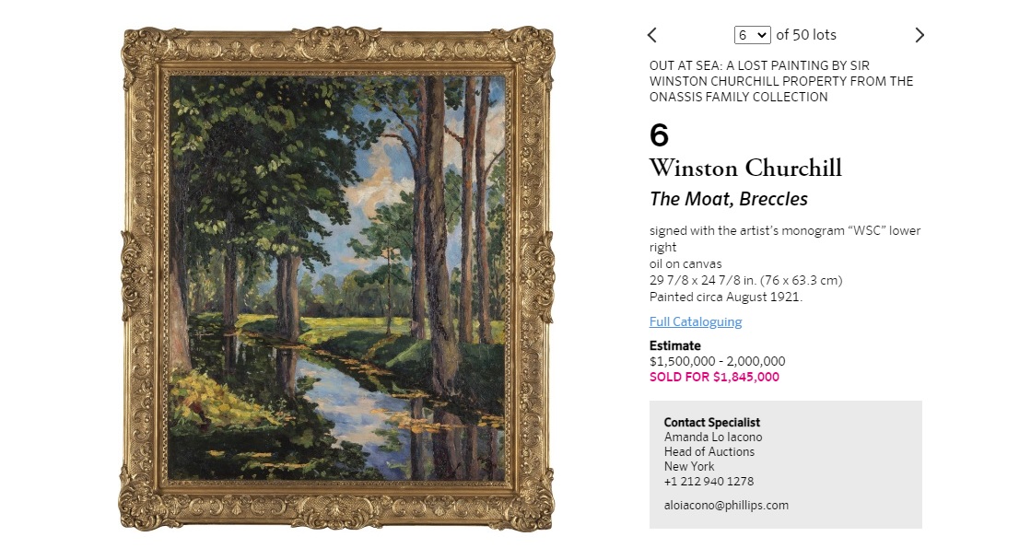1031x560 pixels.
Task: Click the aloiacono@phillips.com email address
Action: [726, 505]
